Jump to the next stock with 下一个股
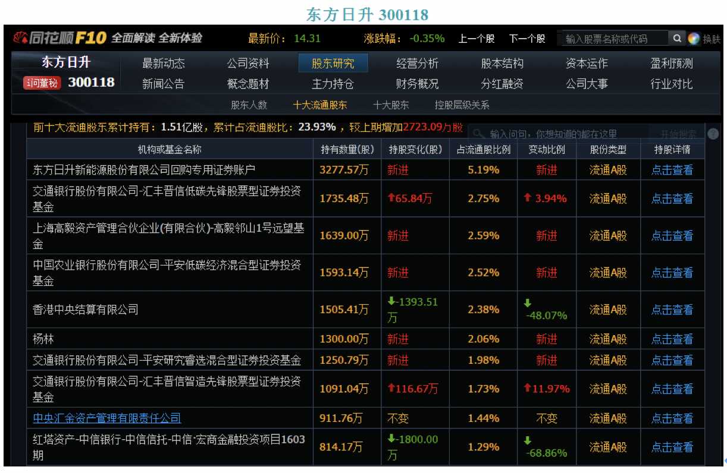This screenshot has width=727, height=473. tap(527, 39)
